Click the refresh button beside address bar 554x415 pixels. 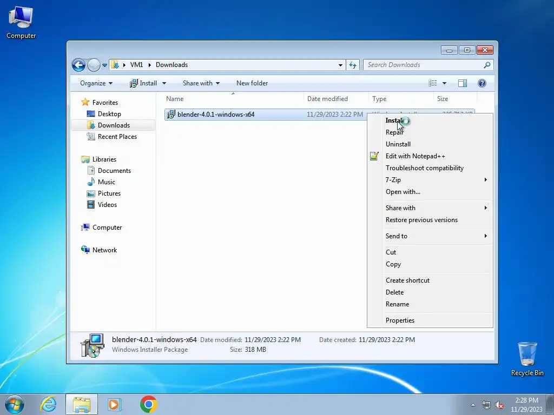(353, 65)
